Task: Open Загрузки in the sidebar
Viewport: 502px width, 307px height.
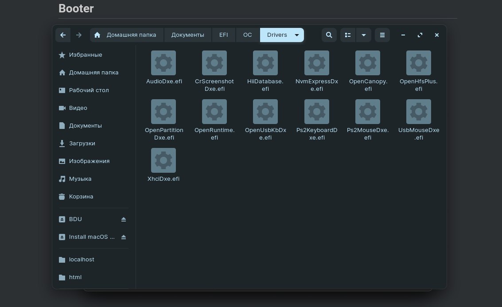Action: pos(94,144)
